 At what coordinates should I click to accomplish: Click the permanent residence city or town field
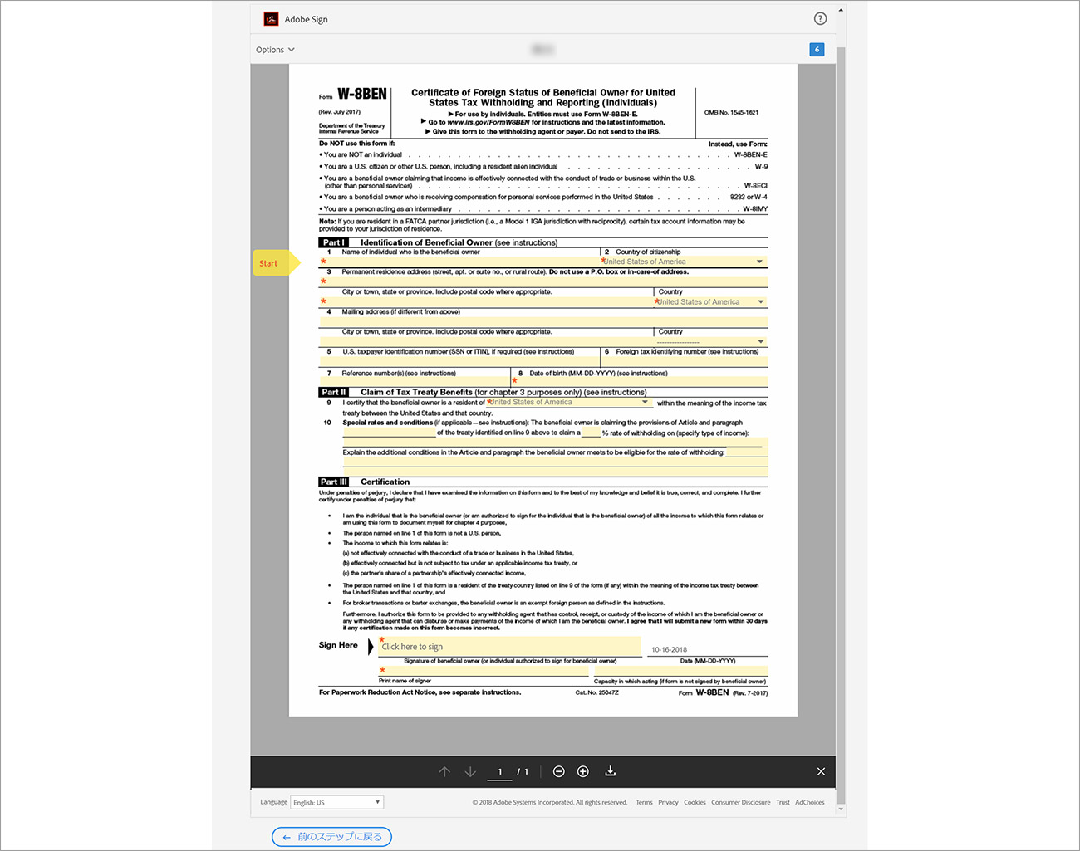[486, 301]
